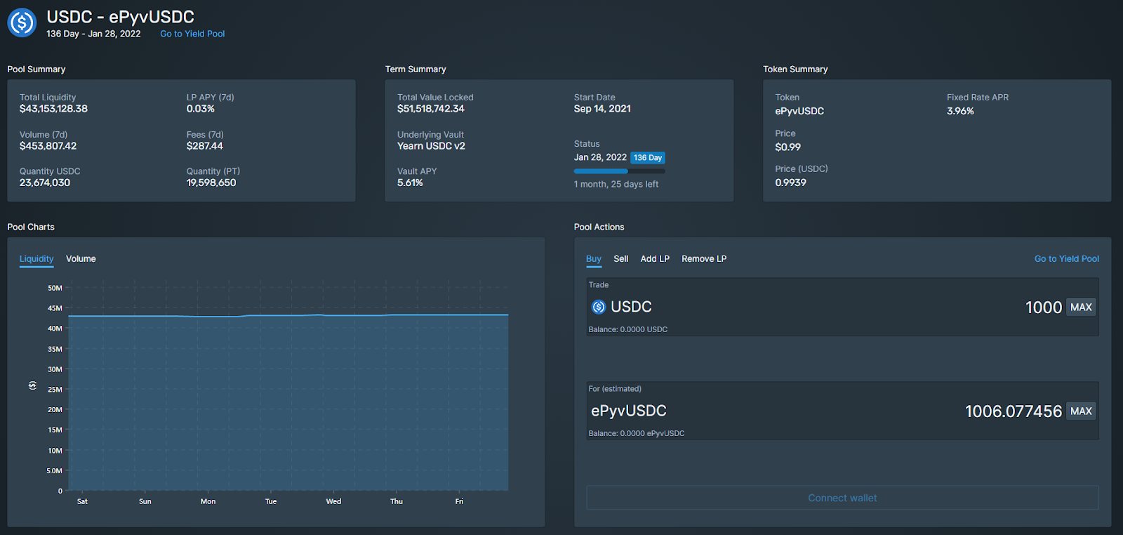Click the large USDC logo in the header

(22, 22)
